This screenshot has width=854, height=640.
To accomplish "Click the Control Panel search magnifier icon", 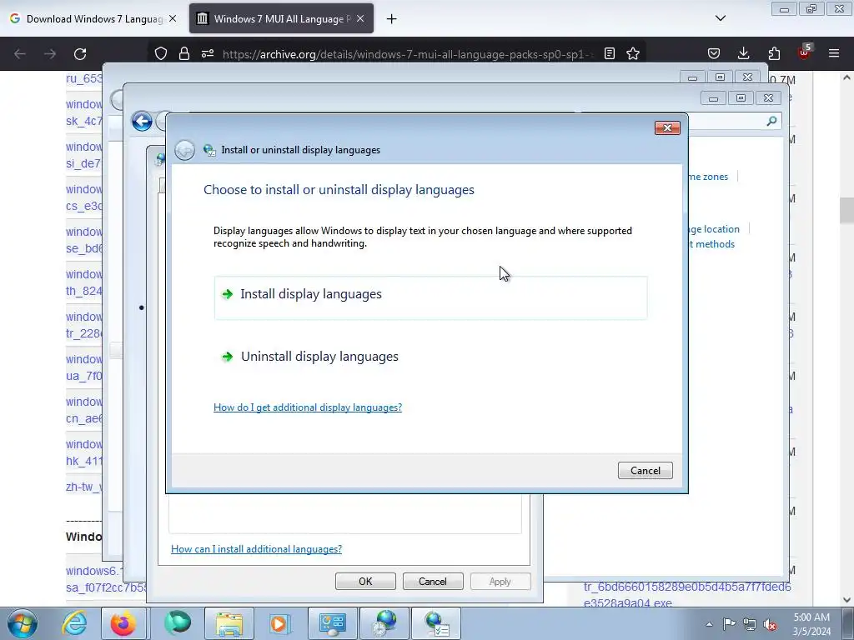I will (771, 121).
